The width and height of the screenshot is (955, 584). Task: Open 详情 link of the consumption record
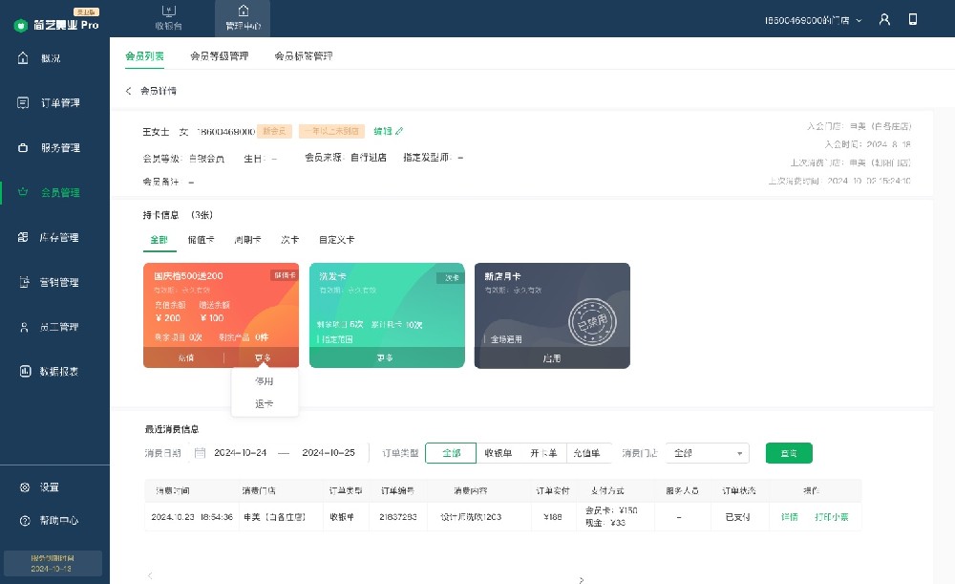click(789, 515)
